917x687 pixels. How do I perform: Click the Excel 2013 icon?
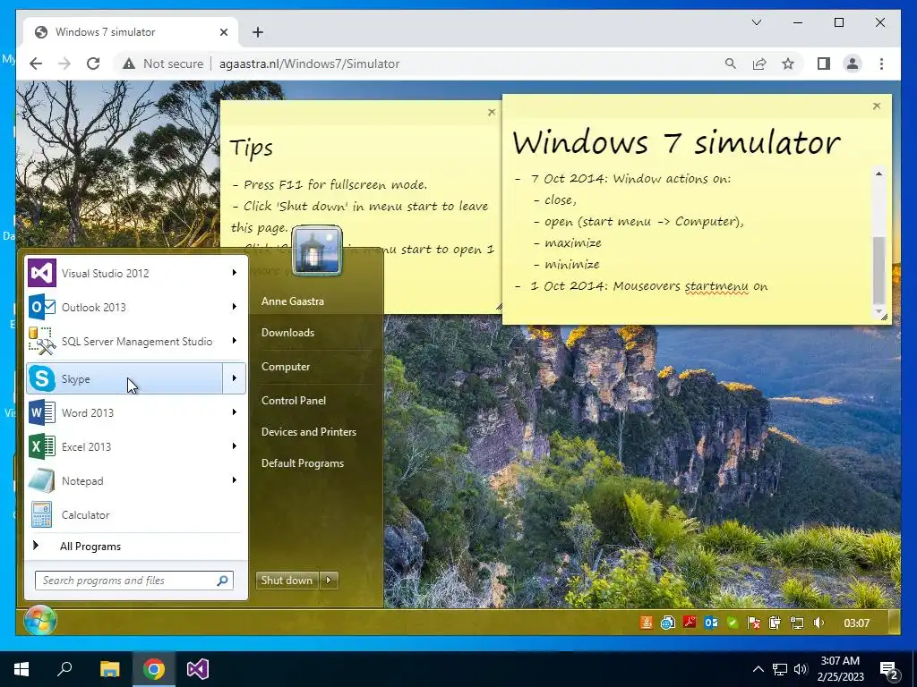click(x=42, y=446)
